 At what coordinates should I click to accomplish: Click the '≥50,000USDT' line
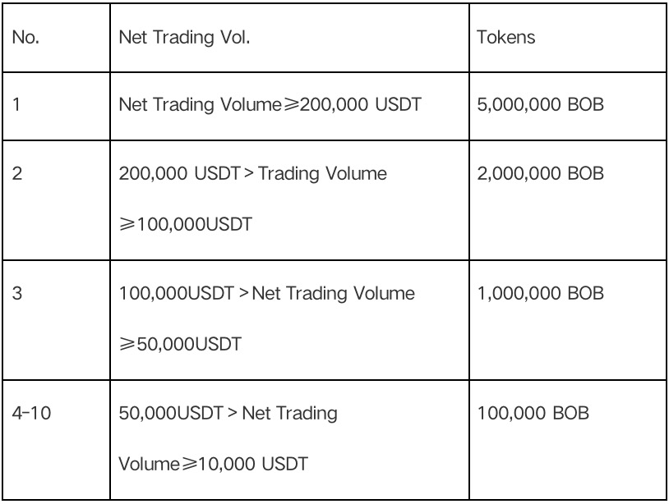180,344
